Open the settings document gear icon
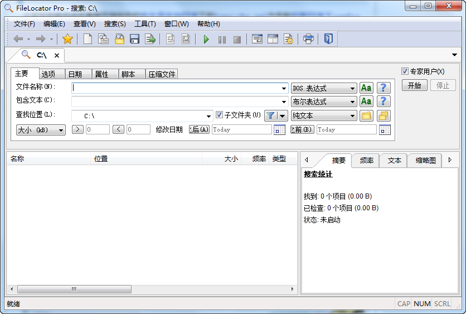 click(288, 39)
